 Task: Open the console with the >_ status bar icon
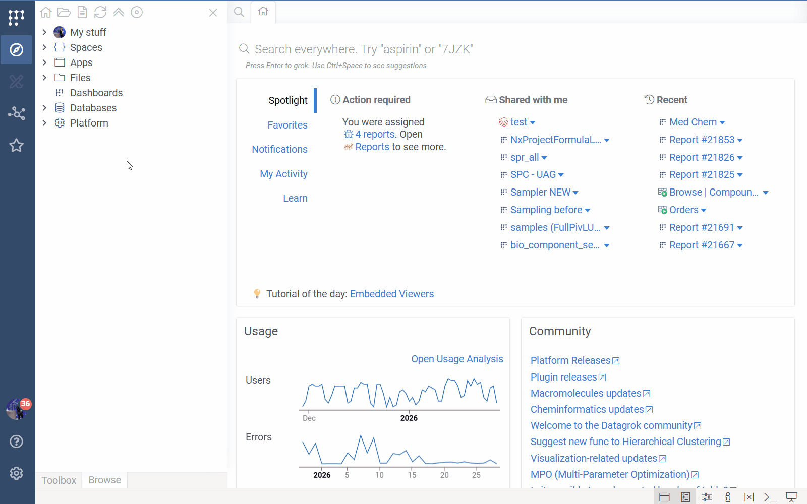click(769, 497)
